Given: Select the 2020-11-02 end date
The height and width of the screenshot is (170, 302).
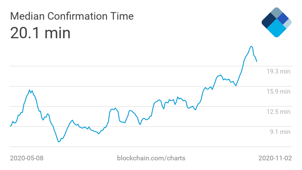Looking at the screenshot, I should [274, 158].
